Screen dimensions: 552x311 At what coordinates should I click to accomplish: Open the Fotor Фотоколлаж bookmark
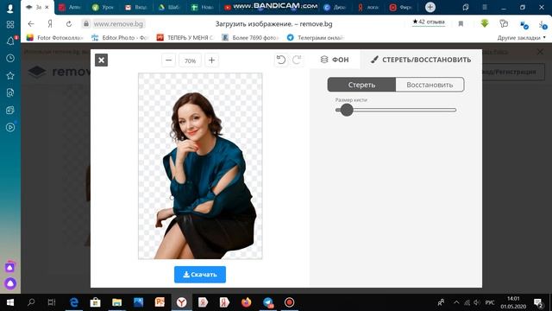coord(55,37)
